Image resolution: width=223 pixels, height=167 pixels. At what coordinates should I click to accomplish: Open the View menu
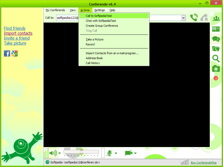coord(73,10)
